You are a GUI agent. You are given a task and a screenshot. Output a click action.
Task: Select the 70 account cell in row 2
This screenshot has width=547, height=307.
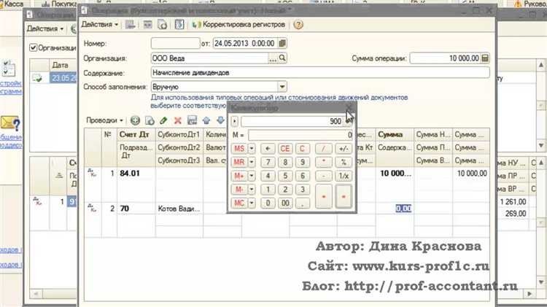click(136, 209)
